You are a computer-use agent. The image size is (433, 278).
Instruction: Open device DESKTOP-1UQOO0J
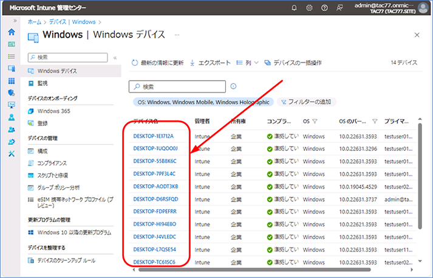point(155,148)
